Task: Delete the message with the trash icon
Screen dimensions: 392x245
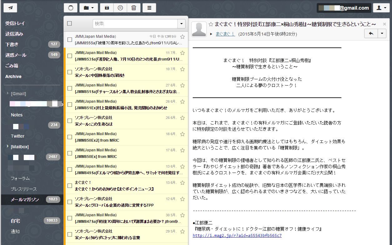Action: point(134,8)
